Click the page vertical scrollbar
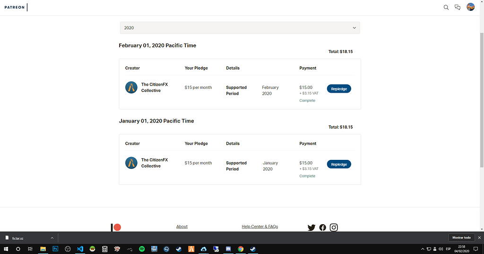Viewport: 484px width, 254px height. pos(482,100)
